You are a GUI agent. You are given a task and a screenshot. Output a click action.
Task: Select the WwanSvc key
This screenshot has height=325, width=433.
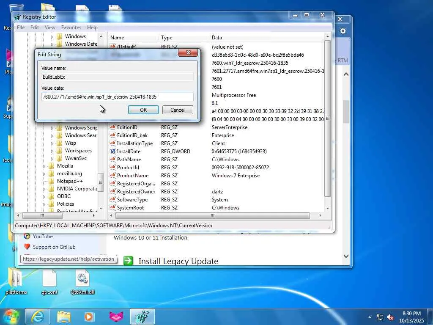(76, 158)
